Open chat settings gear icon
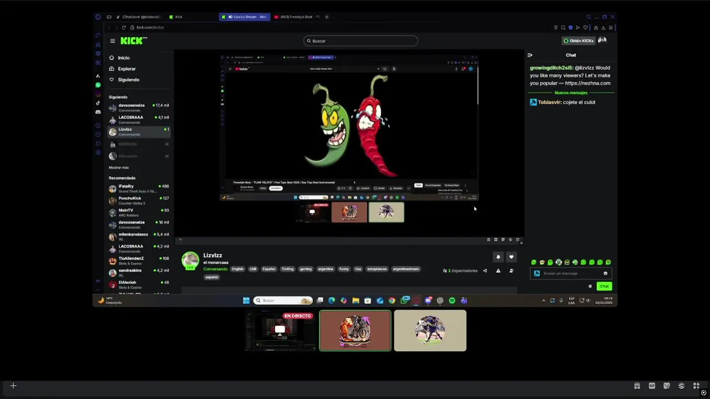 (x=590, y=287)
